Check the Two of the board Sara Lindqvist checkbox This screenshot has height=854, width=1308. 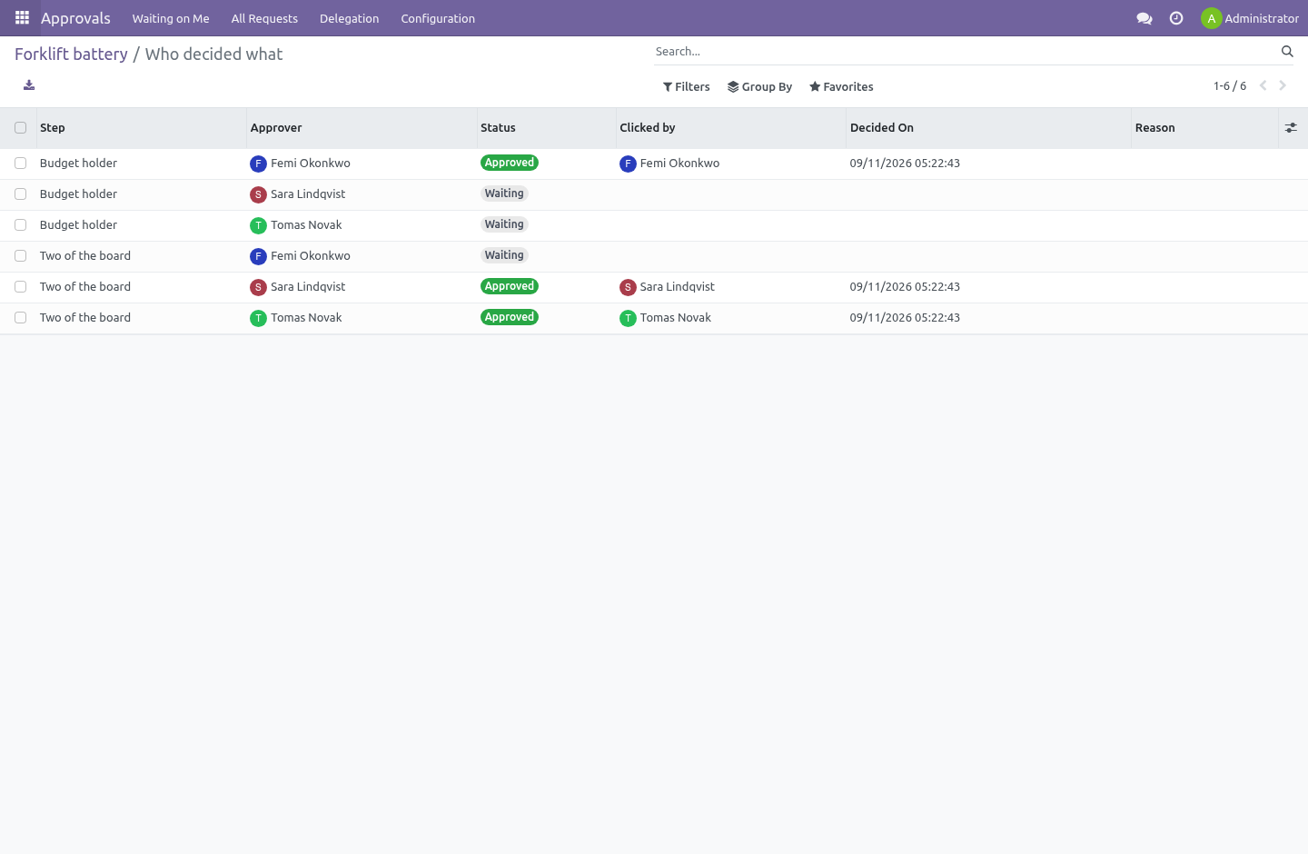point(20,287)
